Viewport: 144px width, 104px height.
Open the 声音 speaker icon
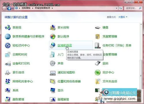tap(53, 63)
